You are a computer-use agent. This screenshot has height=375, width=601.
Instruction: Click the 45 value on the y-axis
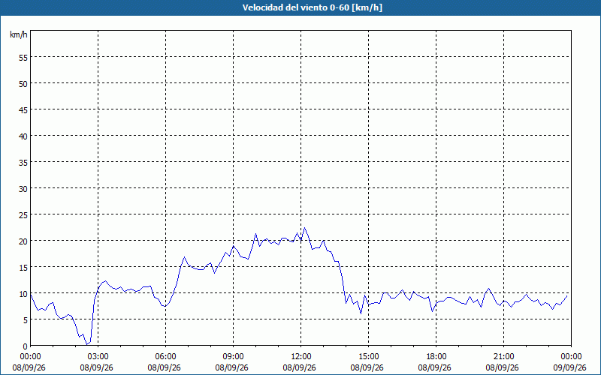pyautogui.click(x=23, y=109)
